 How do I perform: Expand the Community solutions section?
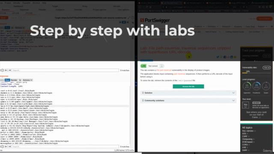(x=188, y=101)
